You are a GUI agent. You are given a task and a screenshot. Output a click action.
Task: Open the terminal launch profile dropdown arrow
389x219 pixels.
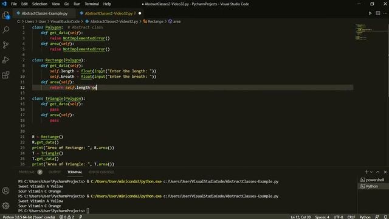(x=371, y=172)
